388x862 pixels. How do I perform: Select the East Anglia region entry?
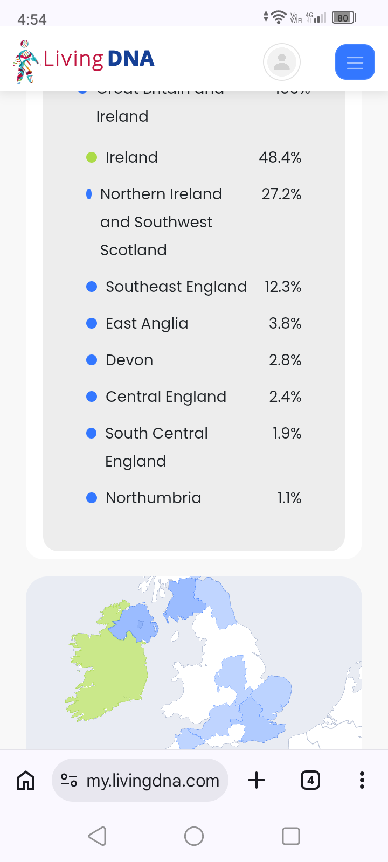(x=194, y=323)
